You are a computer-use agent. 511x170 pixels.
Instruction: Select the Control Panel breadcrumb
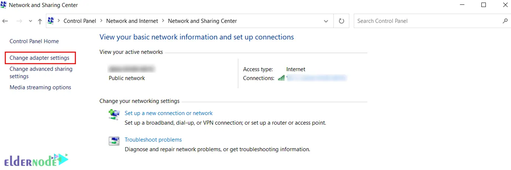[80, 21]
